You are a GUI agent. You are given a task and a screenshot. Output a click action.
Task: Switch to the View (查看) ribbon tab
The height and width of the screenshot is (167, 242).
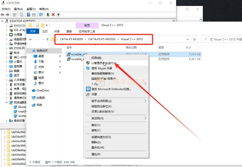69,31
